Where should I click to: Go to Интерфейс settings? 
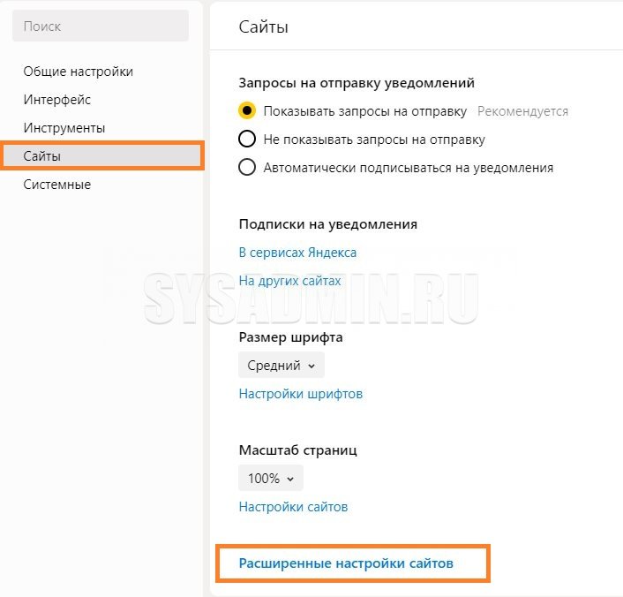[57, 100]
